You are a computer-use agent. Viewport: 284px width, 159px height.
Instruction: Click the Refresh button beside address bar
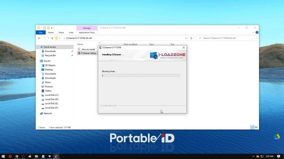tap(191, 38)
